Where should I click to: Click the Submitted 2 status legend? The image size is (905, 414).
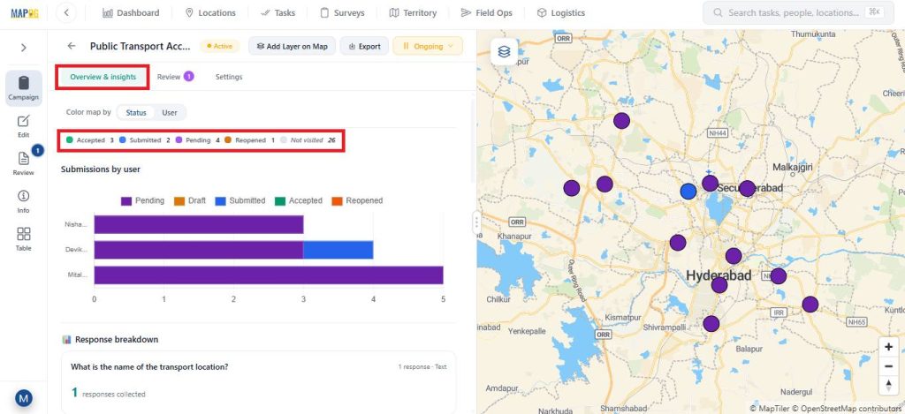[144, 140]
